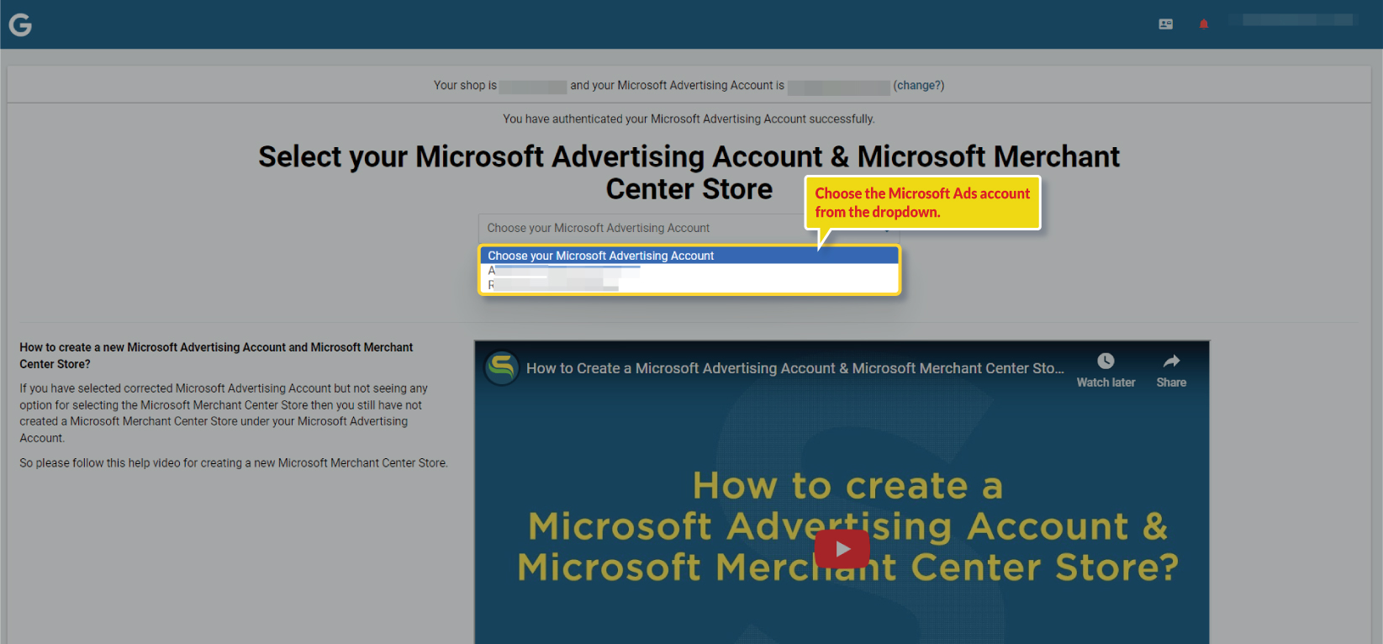The height and width of the screenshot is (644, 1383).
Task: Select the highlighted 'Choose your Microsoft Advertising Account' option
Action: pyautogui.click(x=689, y=256)
